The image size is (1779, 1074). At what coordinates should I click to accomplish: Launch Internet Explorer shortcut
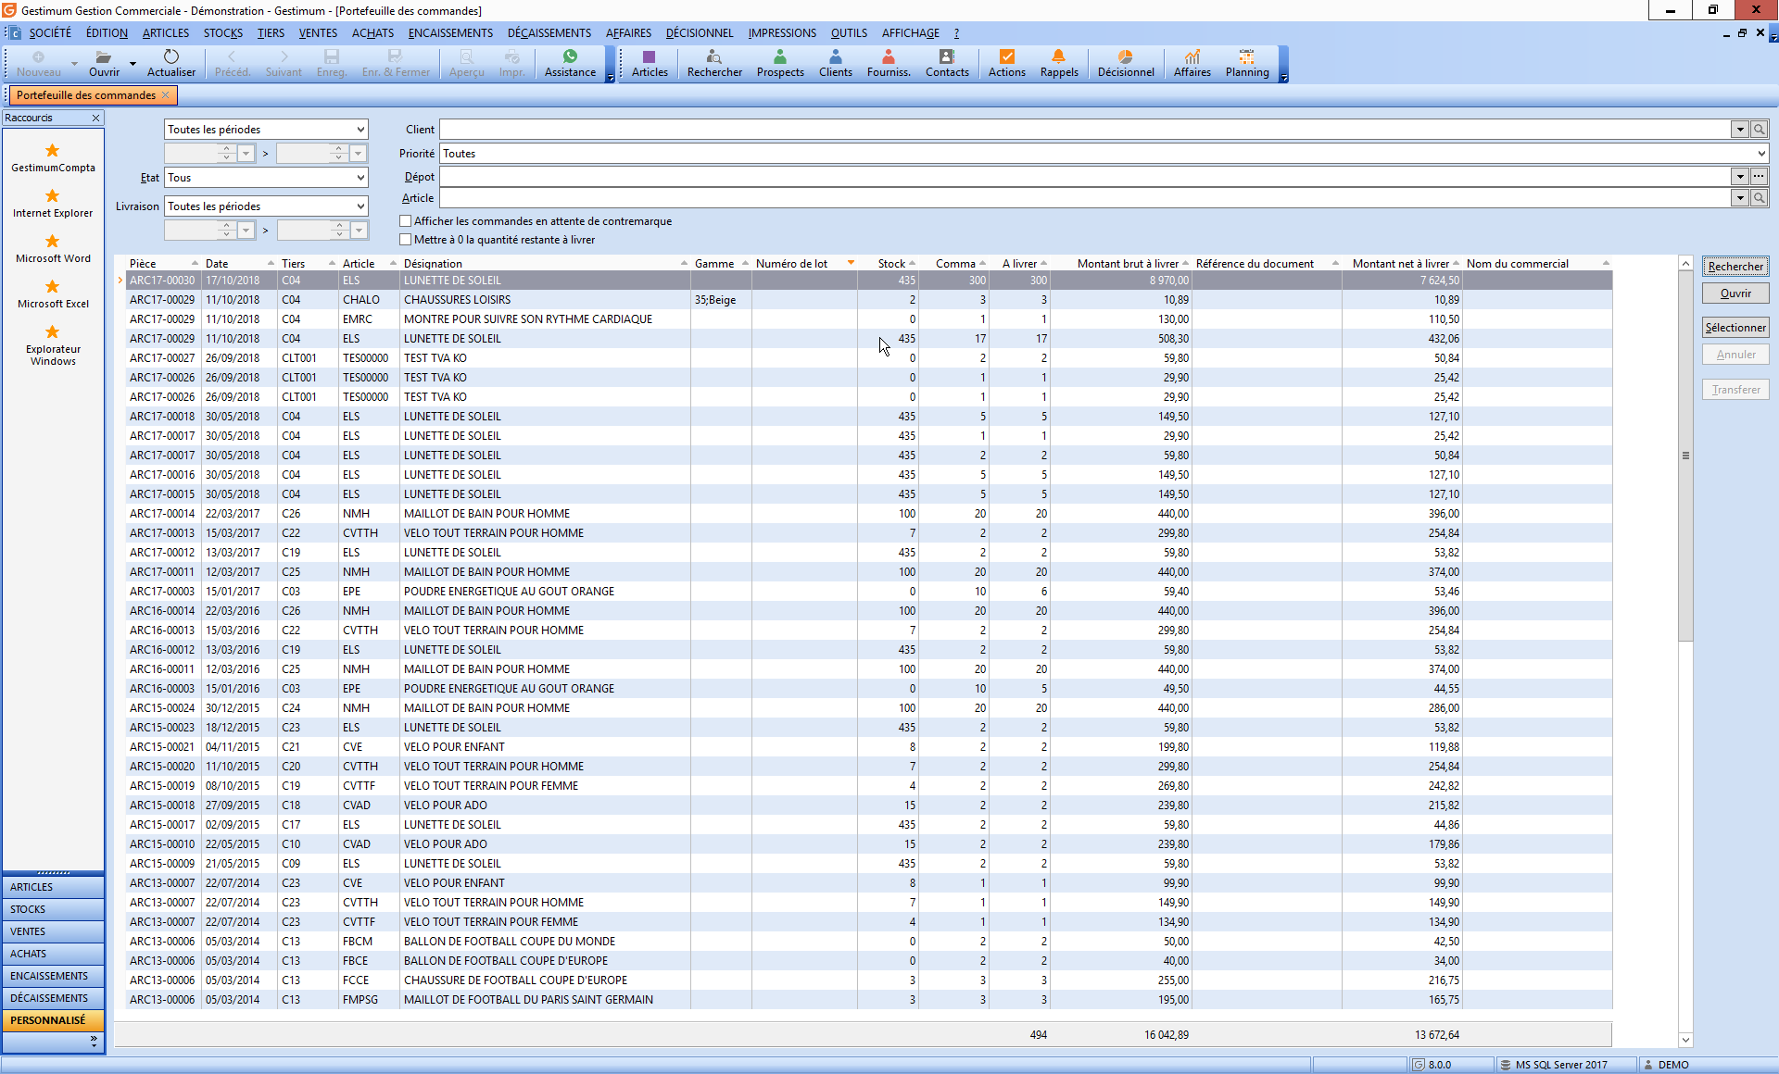pyautogui.click(x=53, y=203)
